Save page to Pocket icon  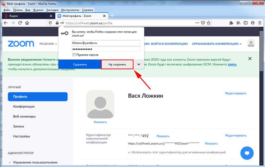[203, 23]
